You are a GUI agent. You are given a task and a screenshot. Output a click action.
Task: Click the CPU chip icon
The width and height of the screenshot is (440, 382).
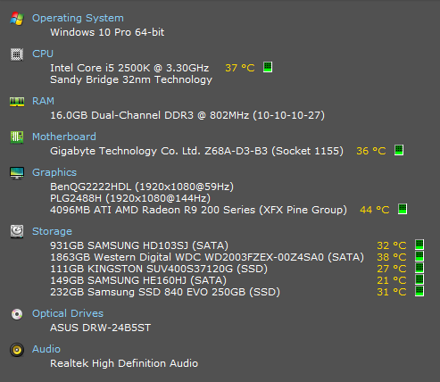click(17, 54)
